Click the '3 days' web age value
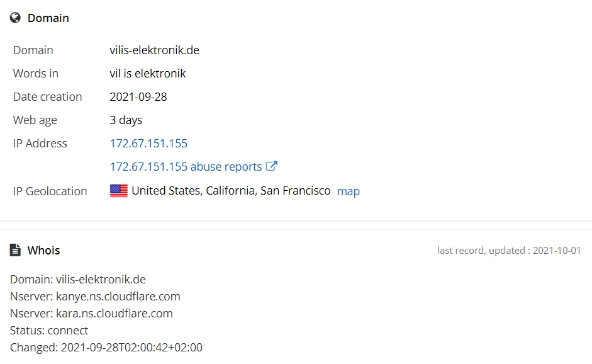The image size is (592, 364). click(x=126, y=120)
